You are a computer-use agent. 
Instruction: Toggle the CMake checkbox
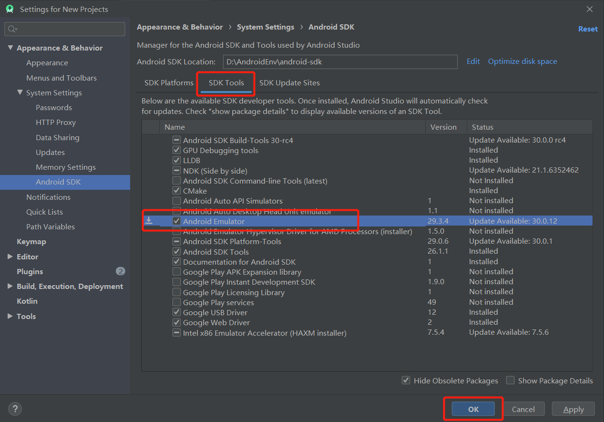(x=176, y=191)
